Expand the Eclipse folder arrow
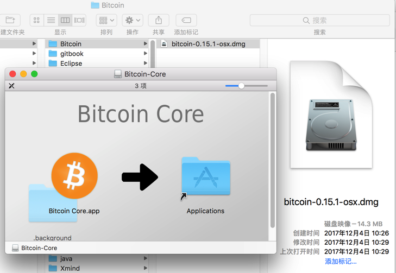Image resolution: width=396 pixels, height=273 pixels. 146,63
